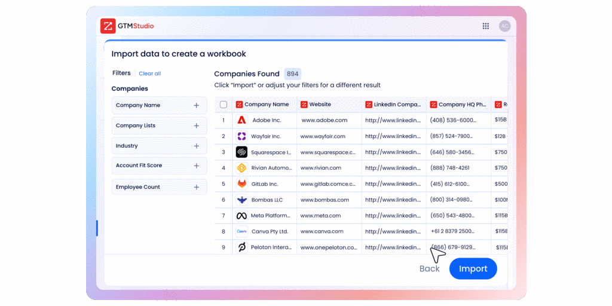The image size is (612, 306).
Task: Click the GitLab fox logo icon
Action: tap(241, 184)
